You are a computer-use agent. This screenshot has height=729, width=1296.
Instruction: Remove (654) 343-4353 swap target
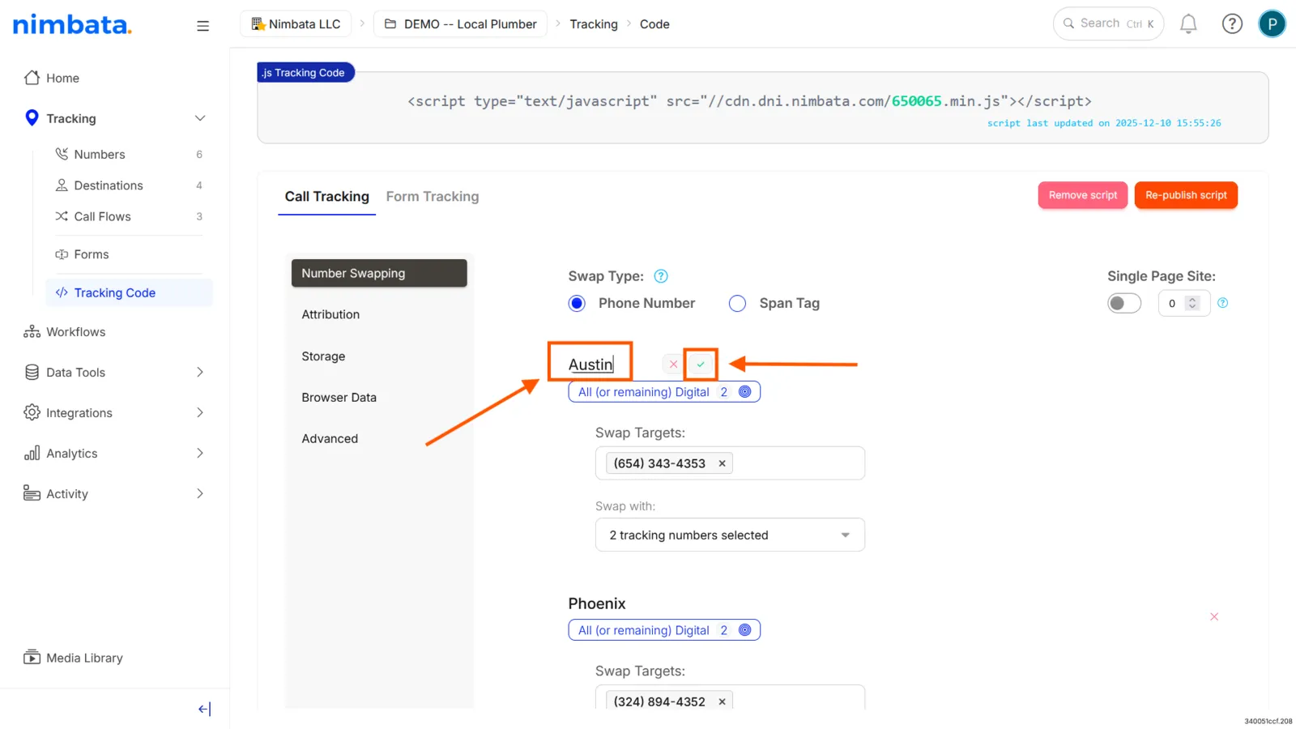coord(722,463)
